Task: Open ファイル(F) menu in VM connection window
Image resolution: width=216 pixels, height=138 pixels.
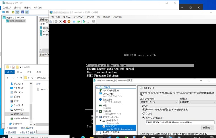Action: [55, 17]
